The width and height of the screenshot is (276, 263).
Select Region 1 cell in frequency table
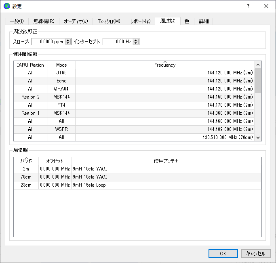[x=31, y=113]
